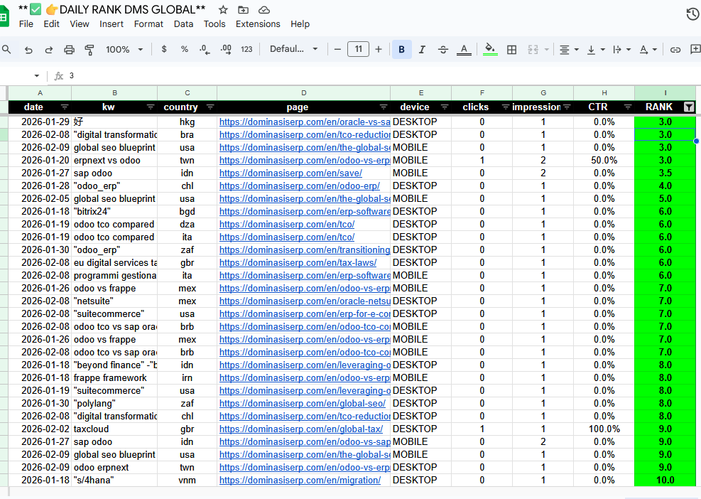Screen dimensions: 701x499
Task: Open the dominasiserp.com/en/global-tax/ link
Action: pos(301,429)
